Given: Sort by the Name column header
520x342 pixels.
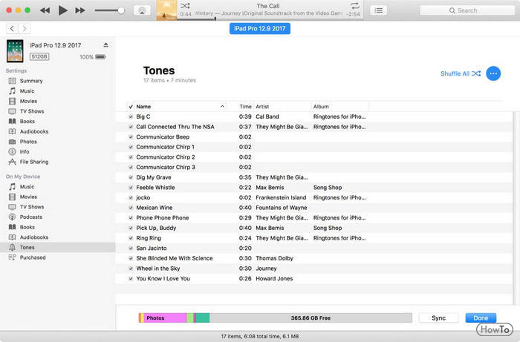Looking at the screenshot, I should [143, 107].
